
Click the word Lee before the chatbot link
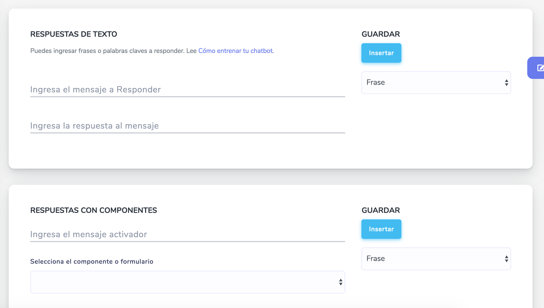click(191, 51)
